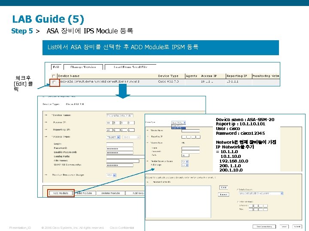The image size is (309, 231).
Task: Click the module Login field
Action: (x=191, y=148)
